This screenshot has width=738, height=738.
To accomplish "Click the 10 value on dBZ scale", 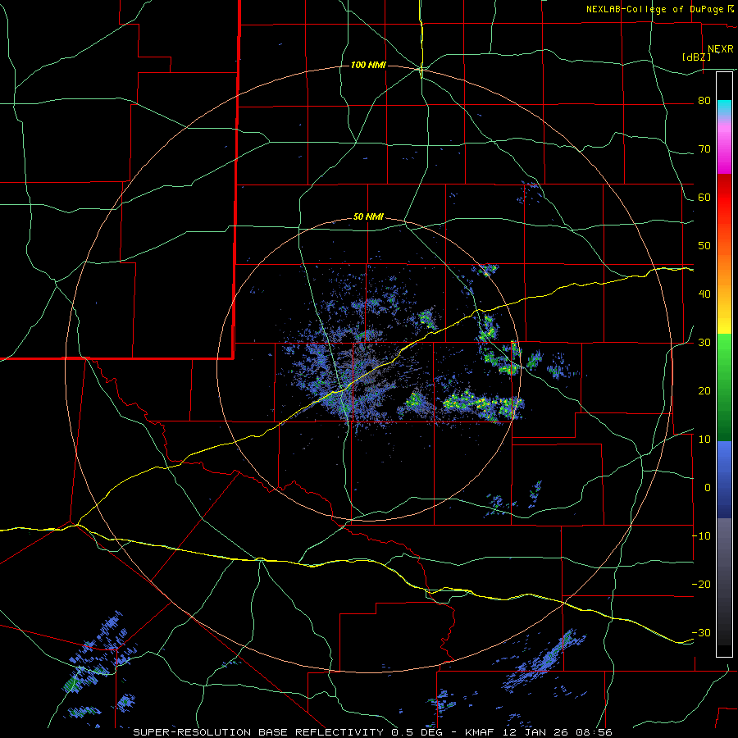I will [x=704, y=440].
